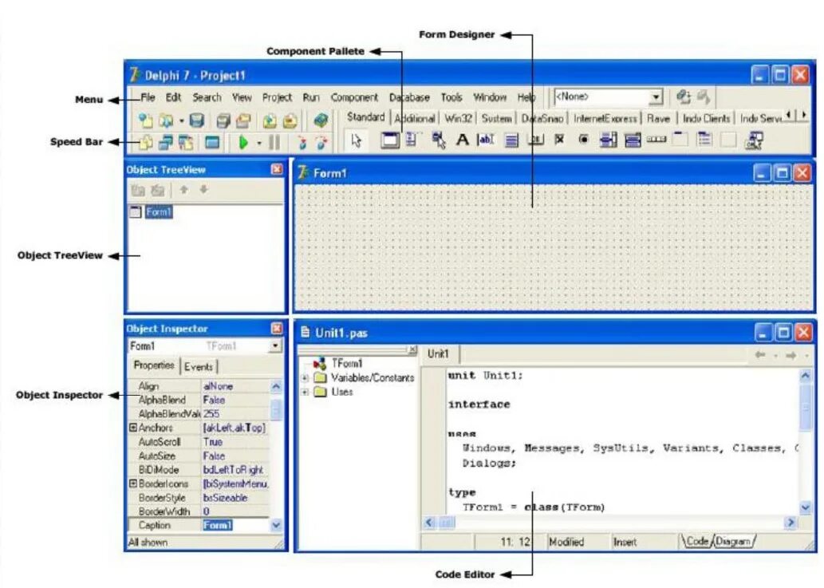Select the Memo component icon
This screenshot has width=824, height=588.
(511, 140)
